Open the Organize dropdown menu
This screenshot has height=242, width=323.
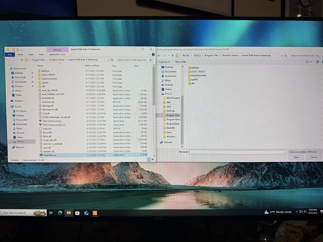164,61
